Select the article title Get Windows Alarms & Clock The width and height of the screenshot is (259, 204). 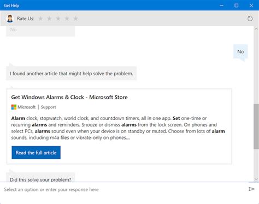click(x=69, y=97)
